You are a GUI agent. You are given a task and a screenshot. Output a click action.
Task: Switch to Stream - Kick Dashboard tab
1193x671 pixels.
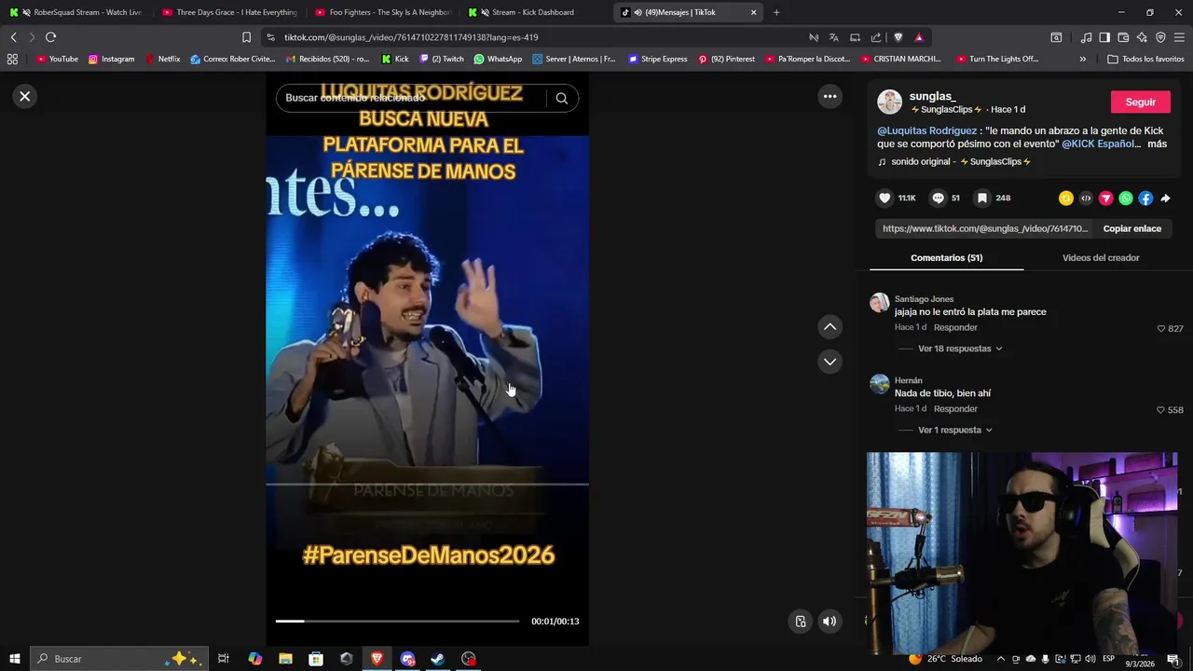[x=537, y=12]
